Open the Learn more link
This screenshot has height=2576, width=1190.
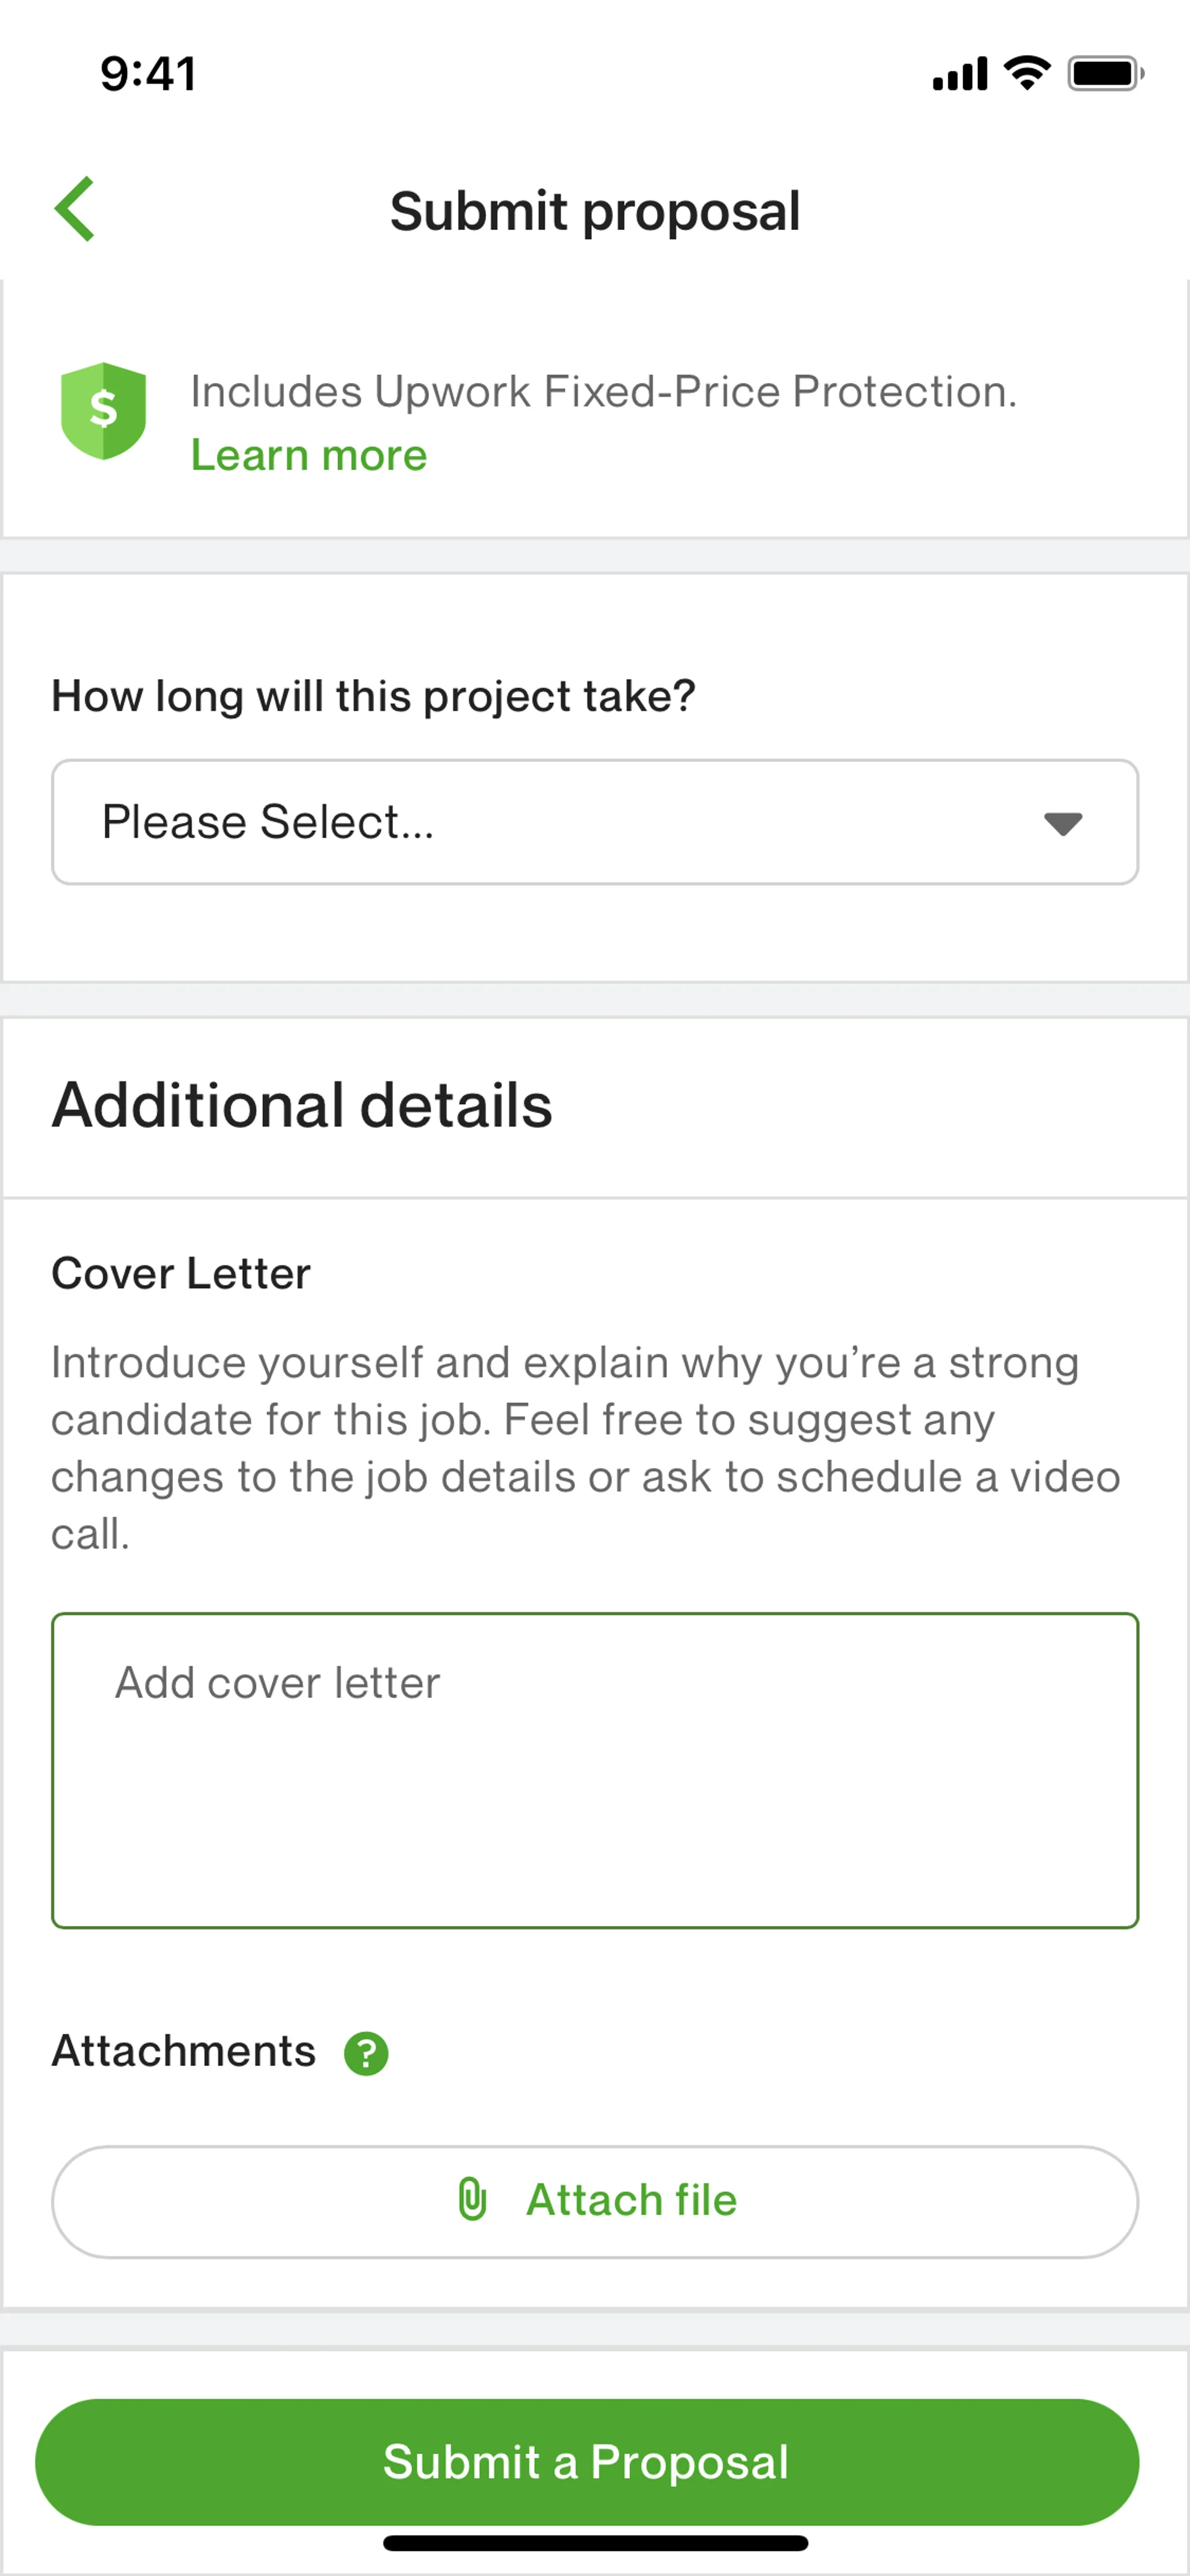pos(309,456)
